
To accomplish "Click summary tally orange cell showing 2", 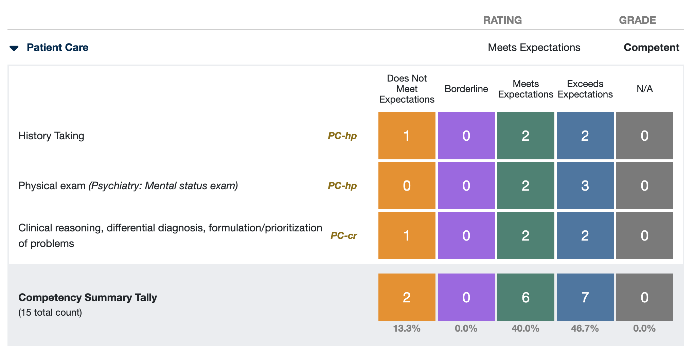I will [x=407, y=297].
